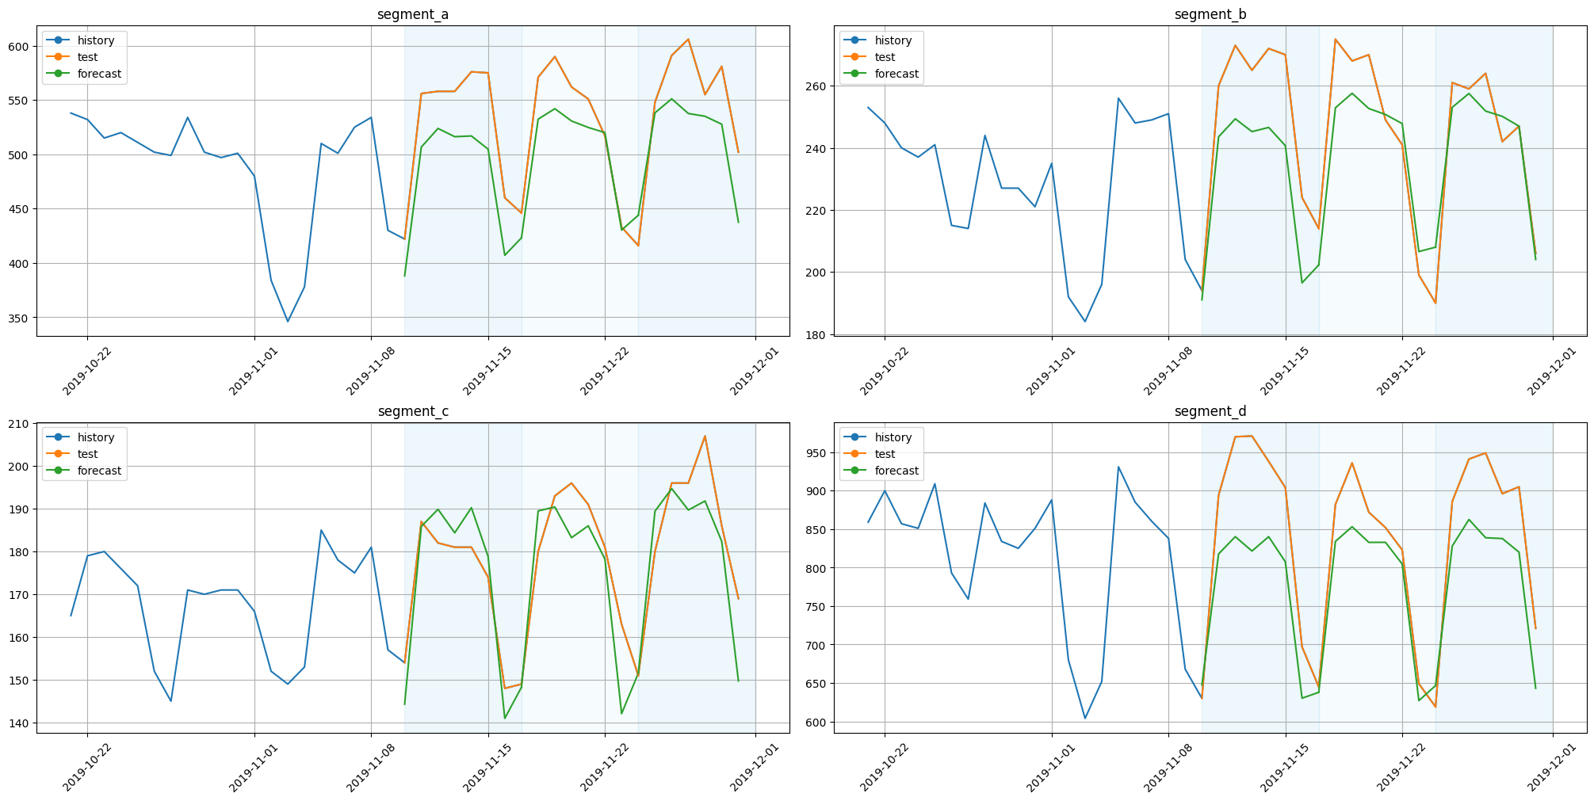Click the segment_c orange test peak near 207
Viewport: 1594px width, 801px height.
(x=705, y=437)
